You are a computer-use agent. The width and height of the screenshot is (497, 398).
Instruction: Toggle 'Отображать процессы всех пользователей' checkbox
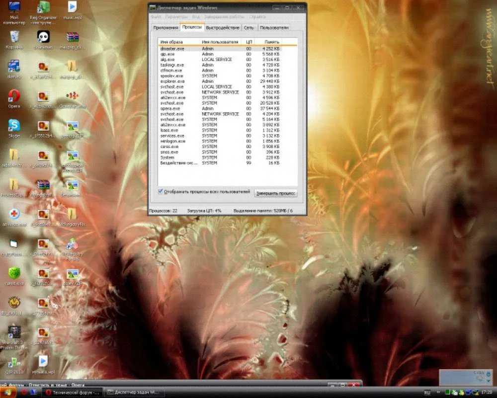[x=161, y=191]
